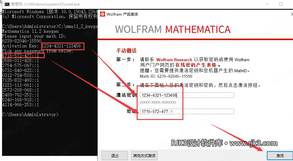This screenshot has width=293, height=161.
Task: Click the C:\Users\Administrator> prompt at bottom of cmd
Action: coord(30,114)
